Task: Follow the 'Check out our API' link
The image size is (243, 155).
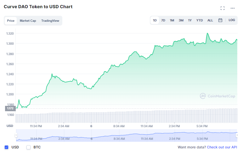Action: (x=222, y=147)
